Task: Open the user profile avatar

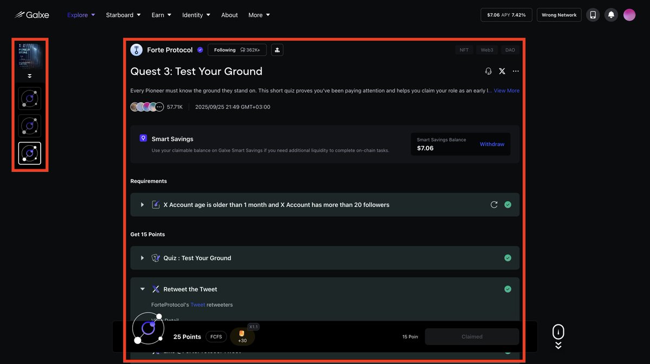Action: coord(629,15)
